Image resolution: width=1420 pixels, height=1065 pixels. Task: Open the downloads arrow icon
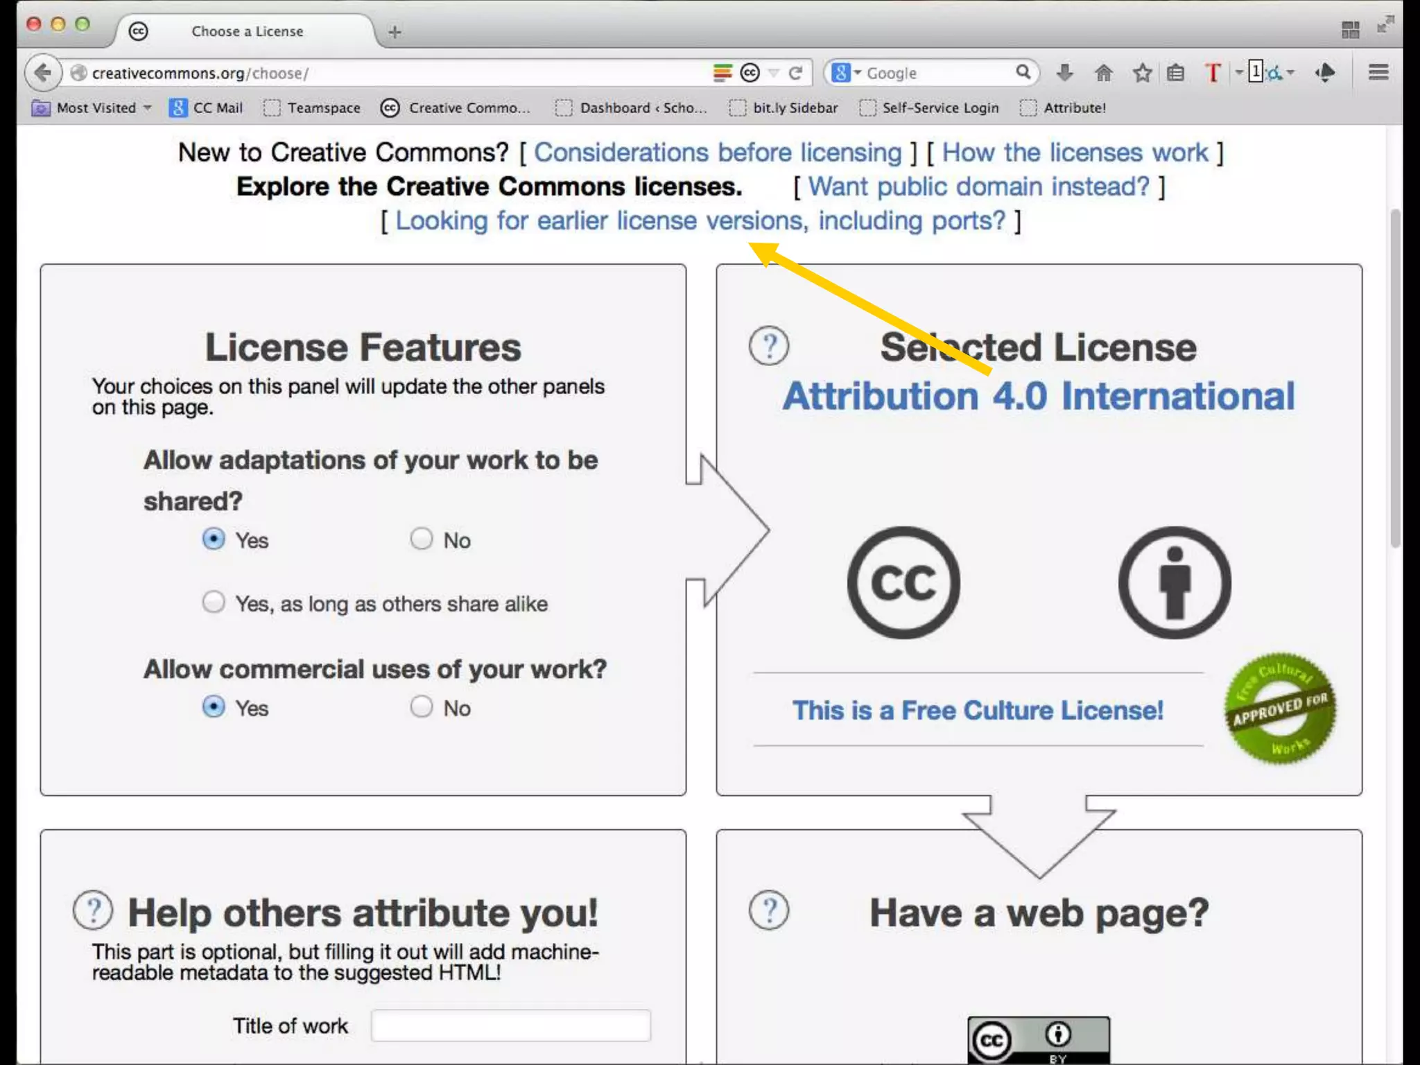tap(1065, 72)
